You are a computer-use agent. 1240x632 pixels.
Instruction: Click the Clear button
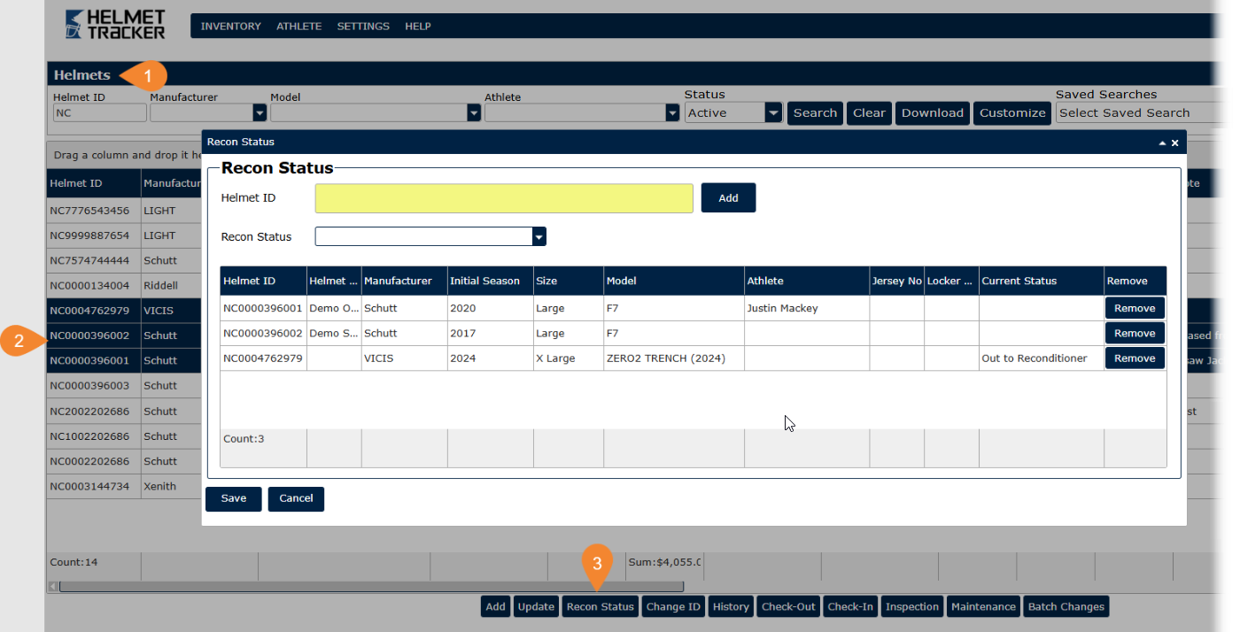point(869,113)
